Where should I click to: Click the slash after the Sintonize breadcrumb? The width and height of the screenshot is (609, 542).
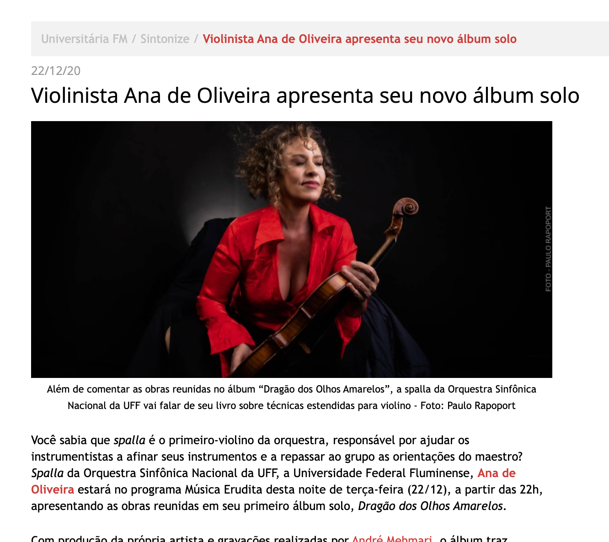tap(196, 39)
